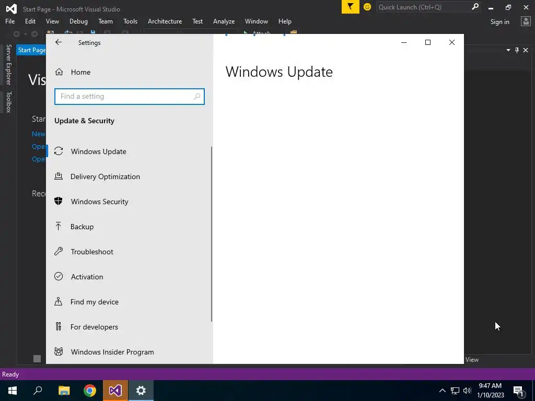The width and height of the screenshot is (535, 401).
Task: Click Sign in link in Visual Studio
Action: (499, 22)
